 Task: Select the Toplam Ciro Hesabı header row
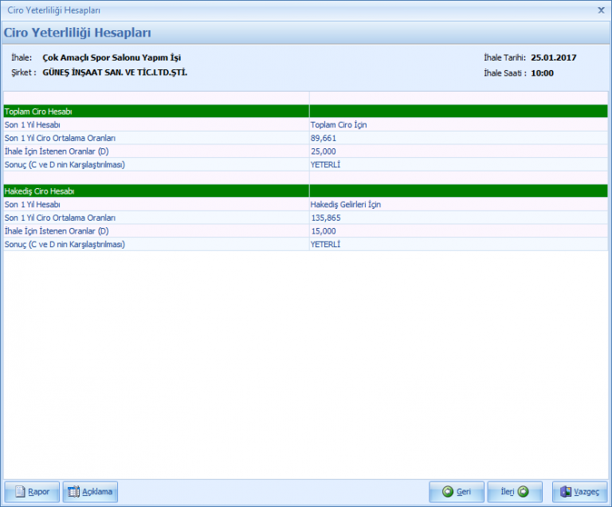155,112
